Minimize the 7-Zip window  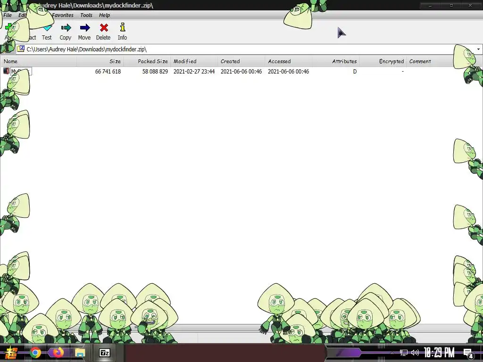(430, 6)
